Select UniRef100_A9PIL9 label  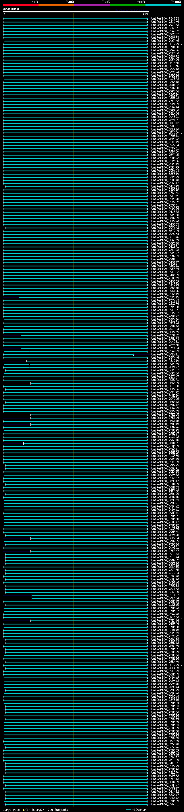[x=165, y=104]
